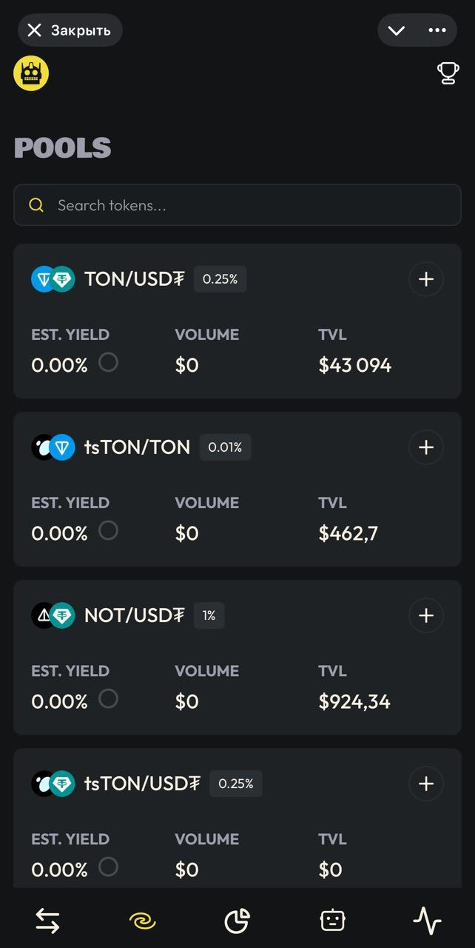The height and width of the screenshot is (948, 475).
Task: Add liquidity to TON/USD₮ with plus button
Action: click(426, 279)
